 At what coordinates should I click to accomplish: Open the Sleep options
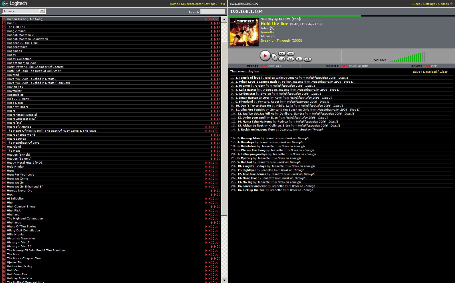pos(416,4)
